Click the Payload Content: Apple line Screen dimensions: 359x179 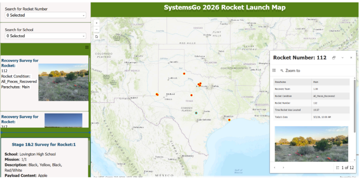pyautogui.click(x=26, y=176)
